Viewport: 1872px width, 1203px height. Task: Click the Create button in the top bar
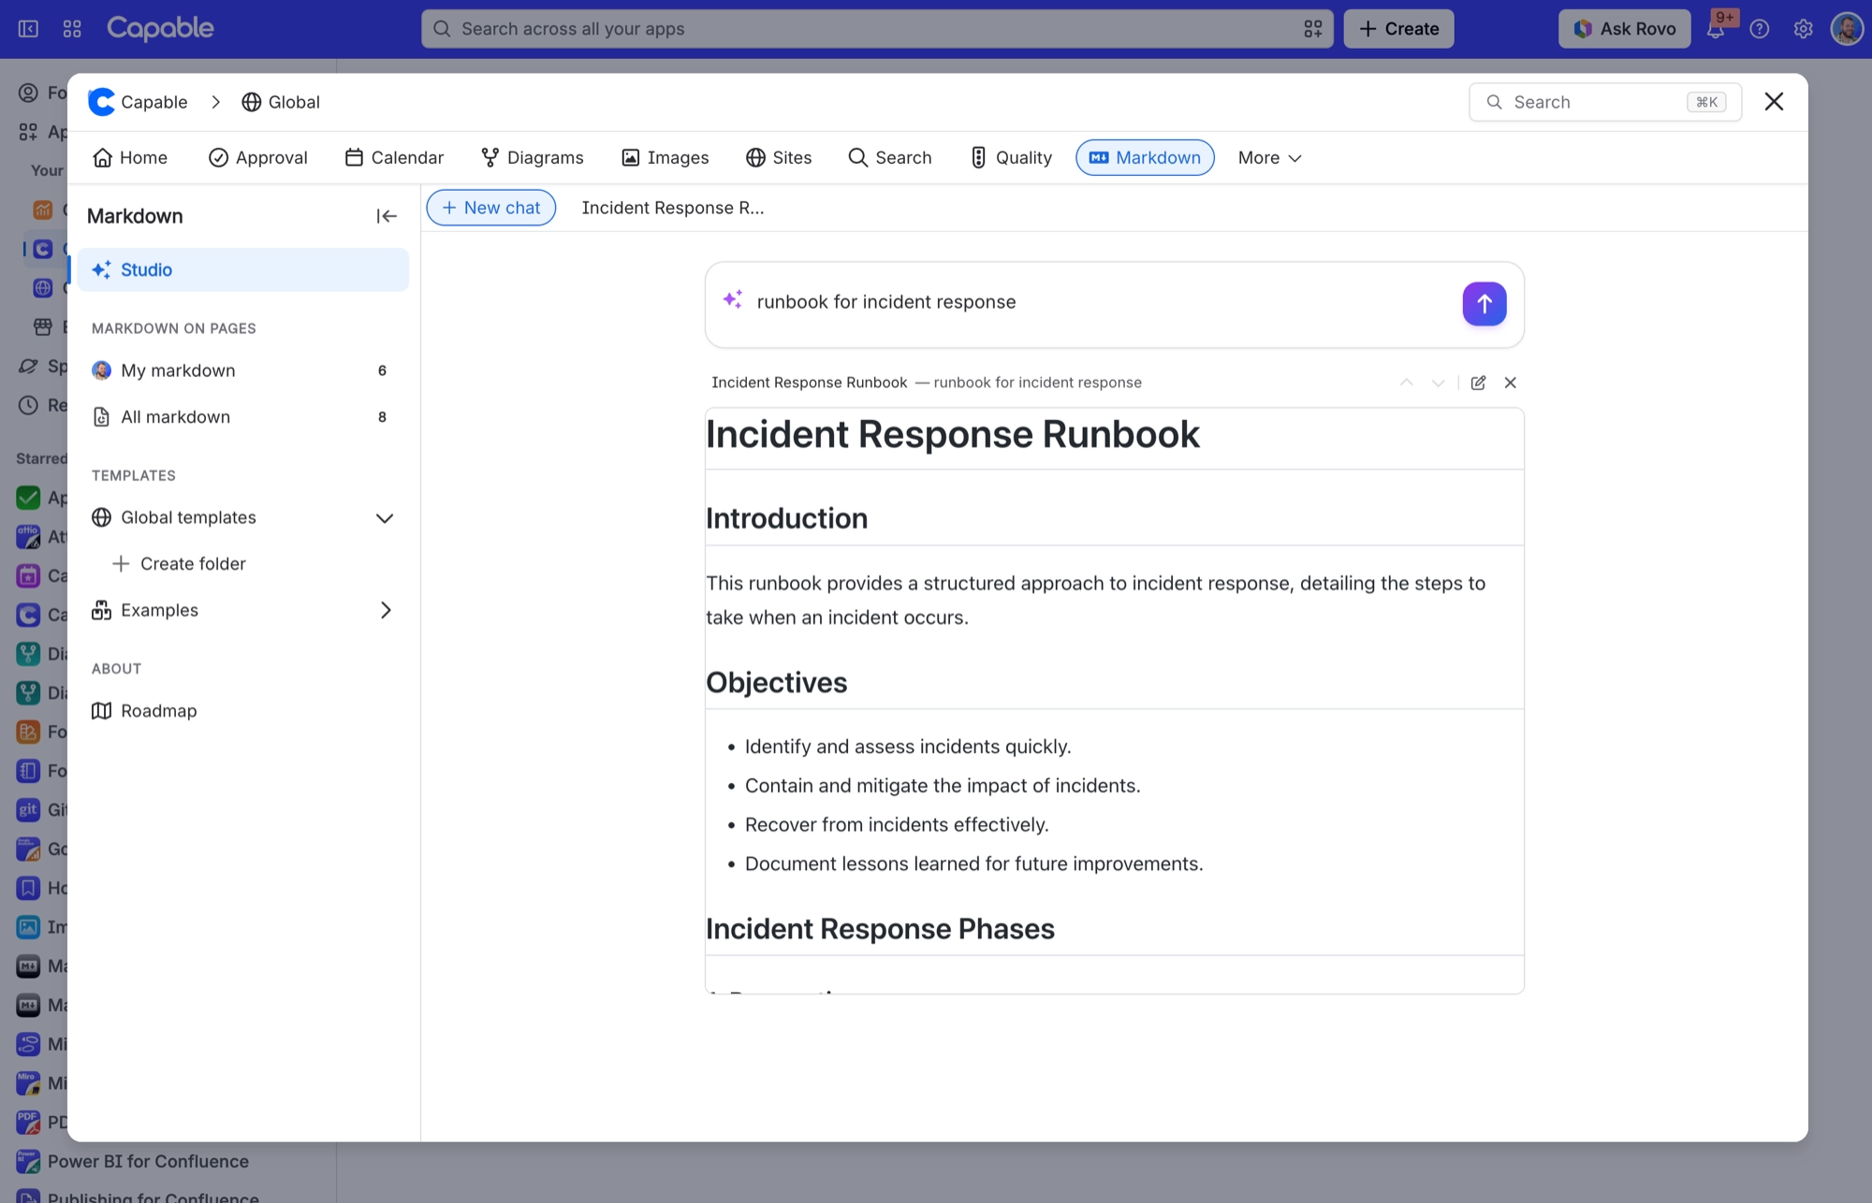[x=1398, y=28]
